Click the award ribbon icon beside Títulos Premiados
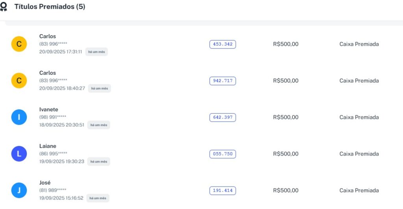 4,7
